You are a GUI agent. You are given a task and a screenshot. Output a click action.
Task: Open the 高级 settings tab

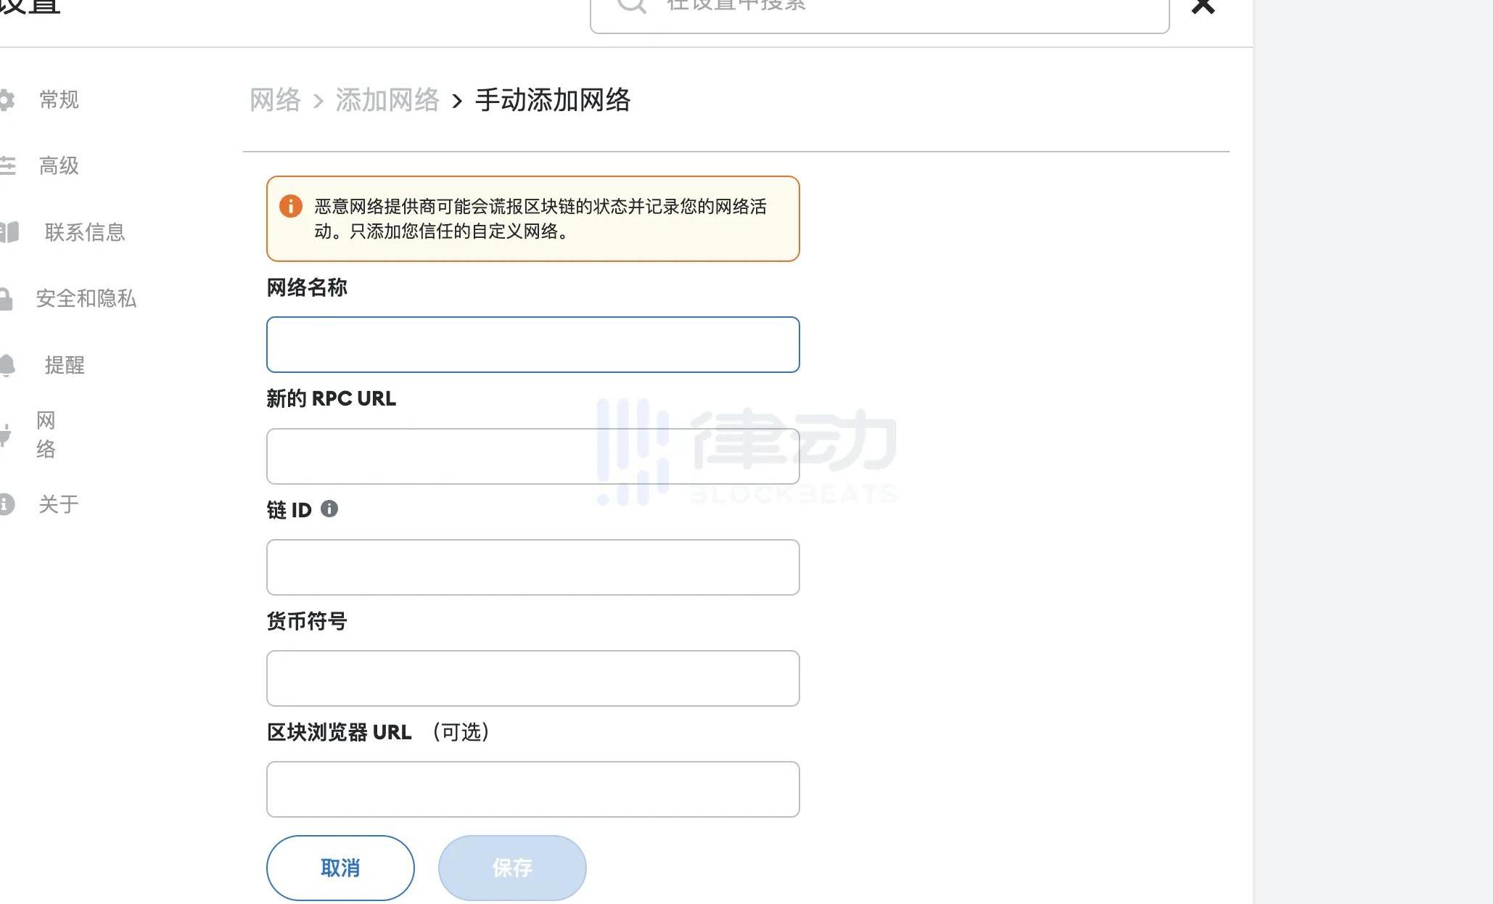tap(59, 165)
